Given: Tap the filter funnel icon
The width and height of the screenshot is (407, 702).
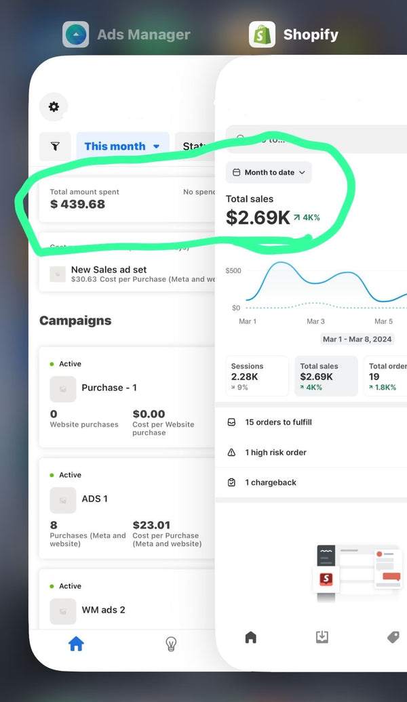Looking at the screenshot, I should [55, 146].
